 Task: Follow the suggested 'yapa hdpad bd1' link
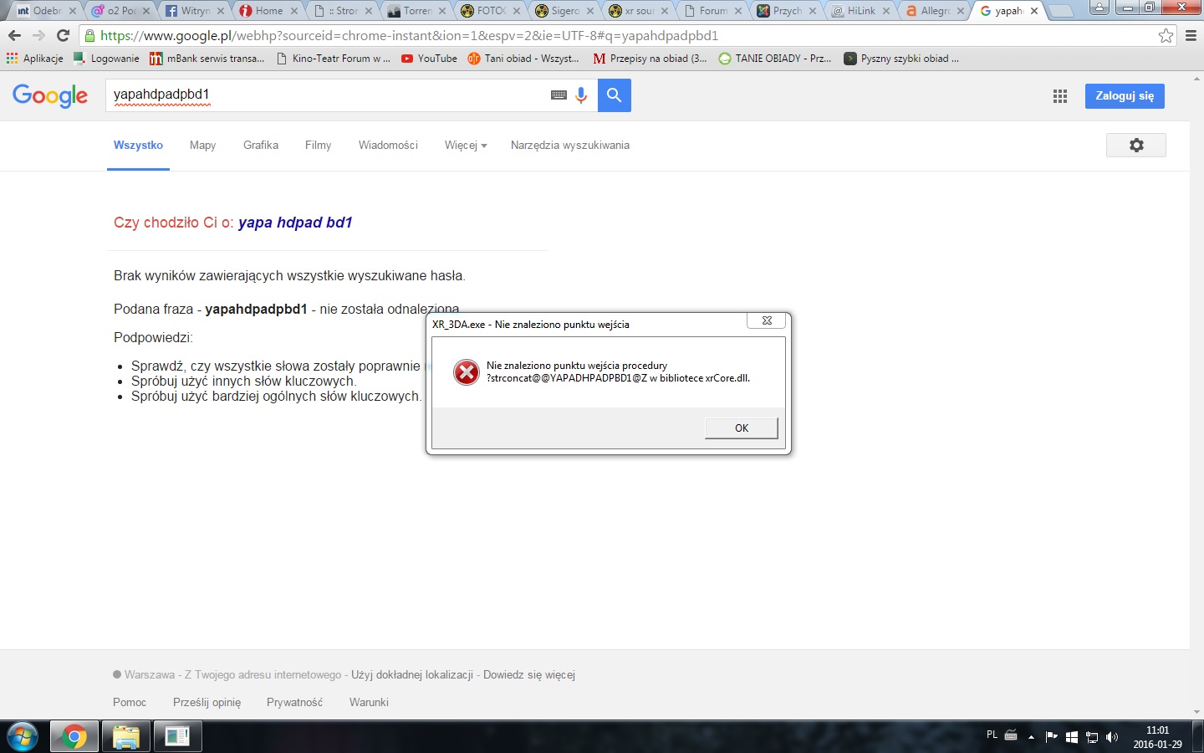(295, 223)
